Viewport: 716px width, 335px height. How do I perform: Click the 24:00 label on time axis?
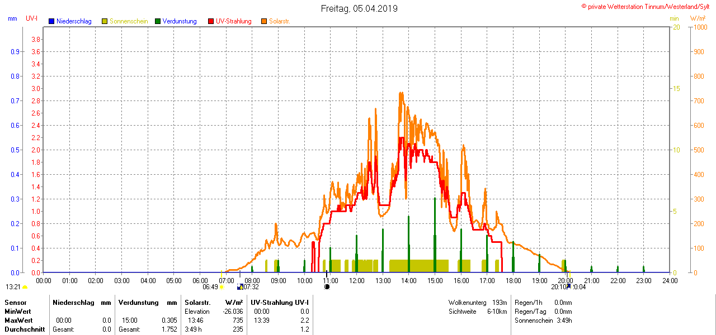(670, 280)
